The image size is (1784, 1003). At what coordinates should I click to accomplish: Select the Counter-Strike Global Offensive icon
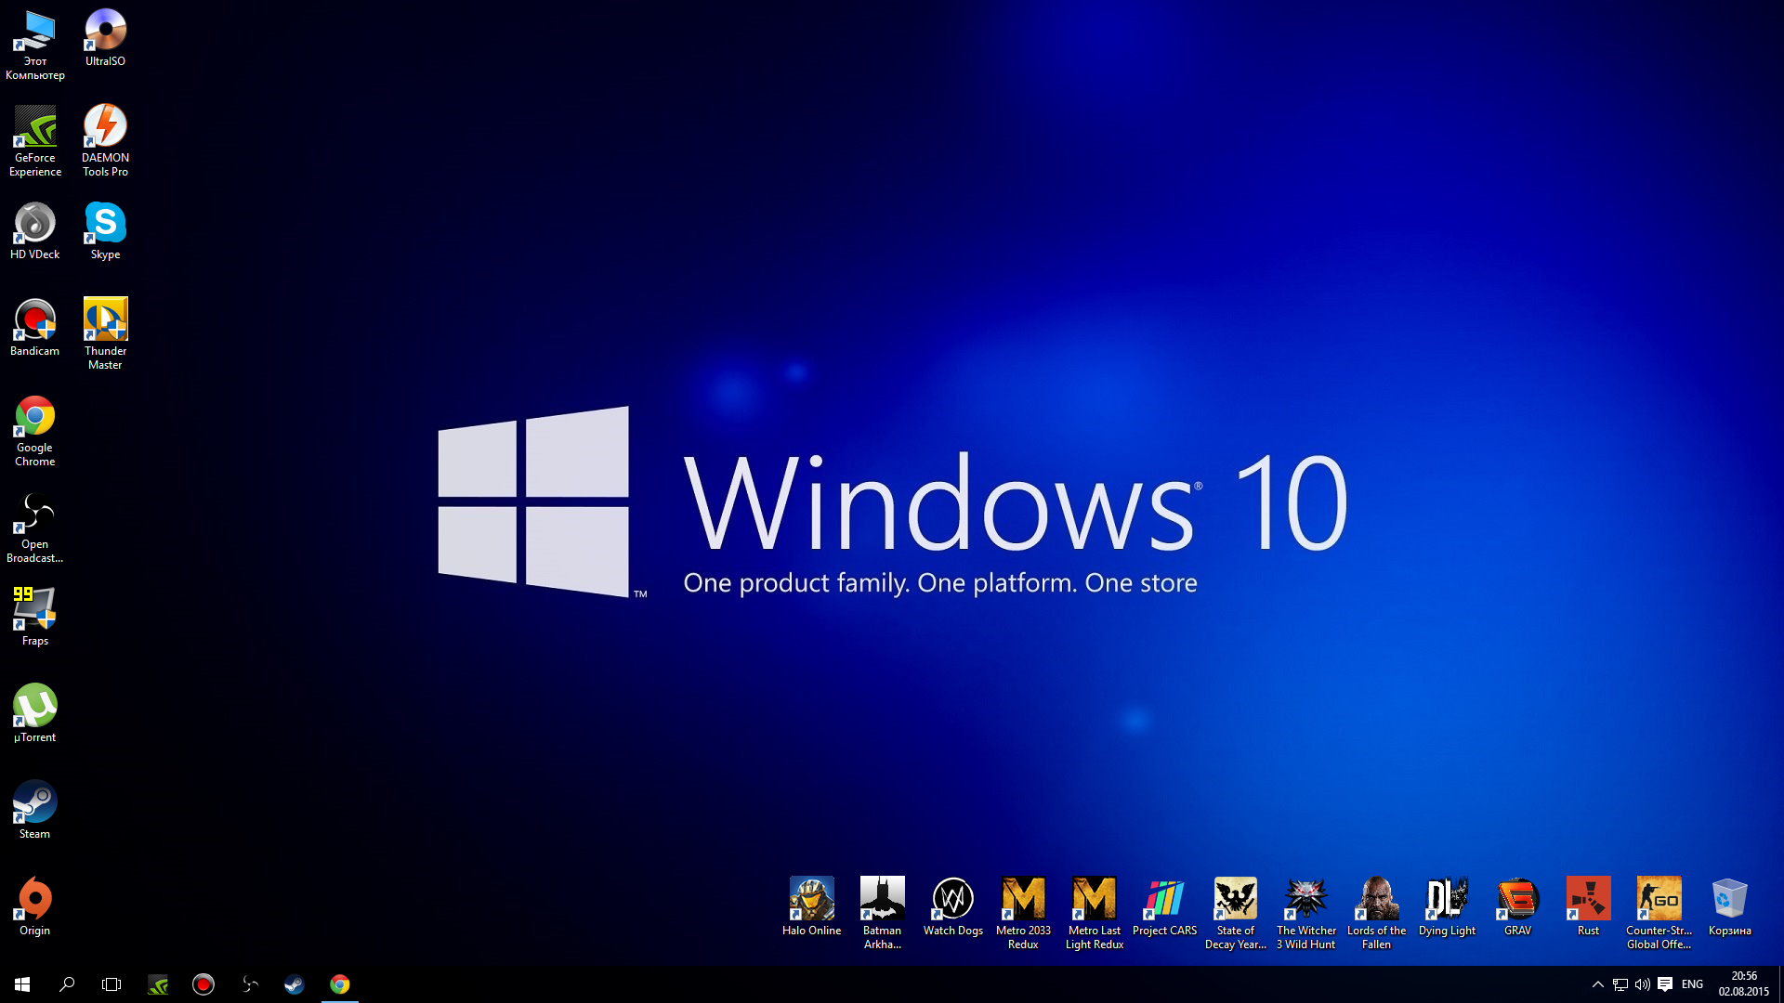click(1659, 914)
